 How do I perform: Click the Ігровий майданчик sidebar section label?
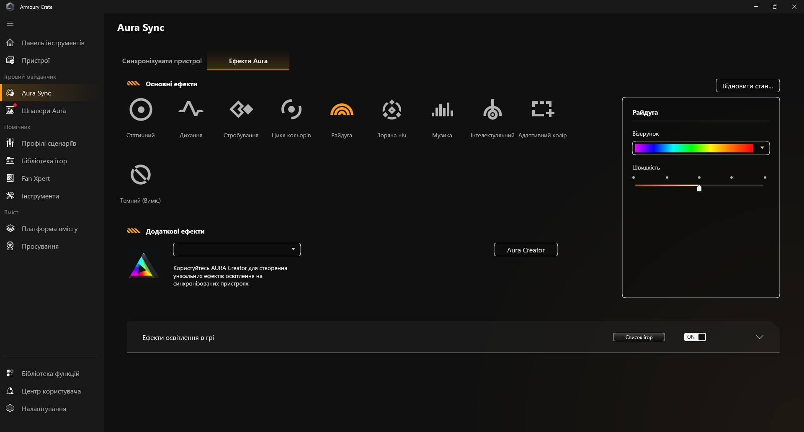click(x=30, y=77)
